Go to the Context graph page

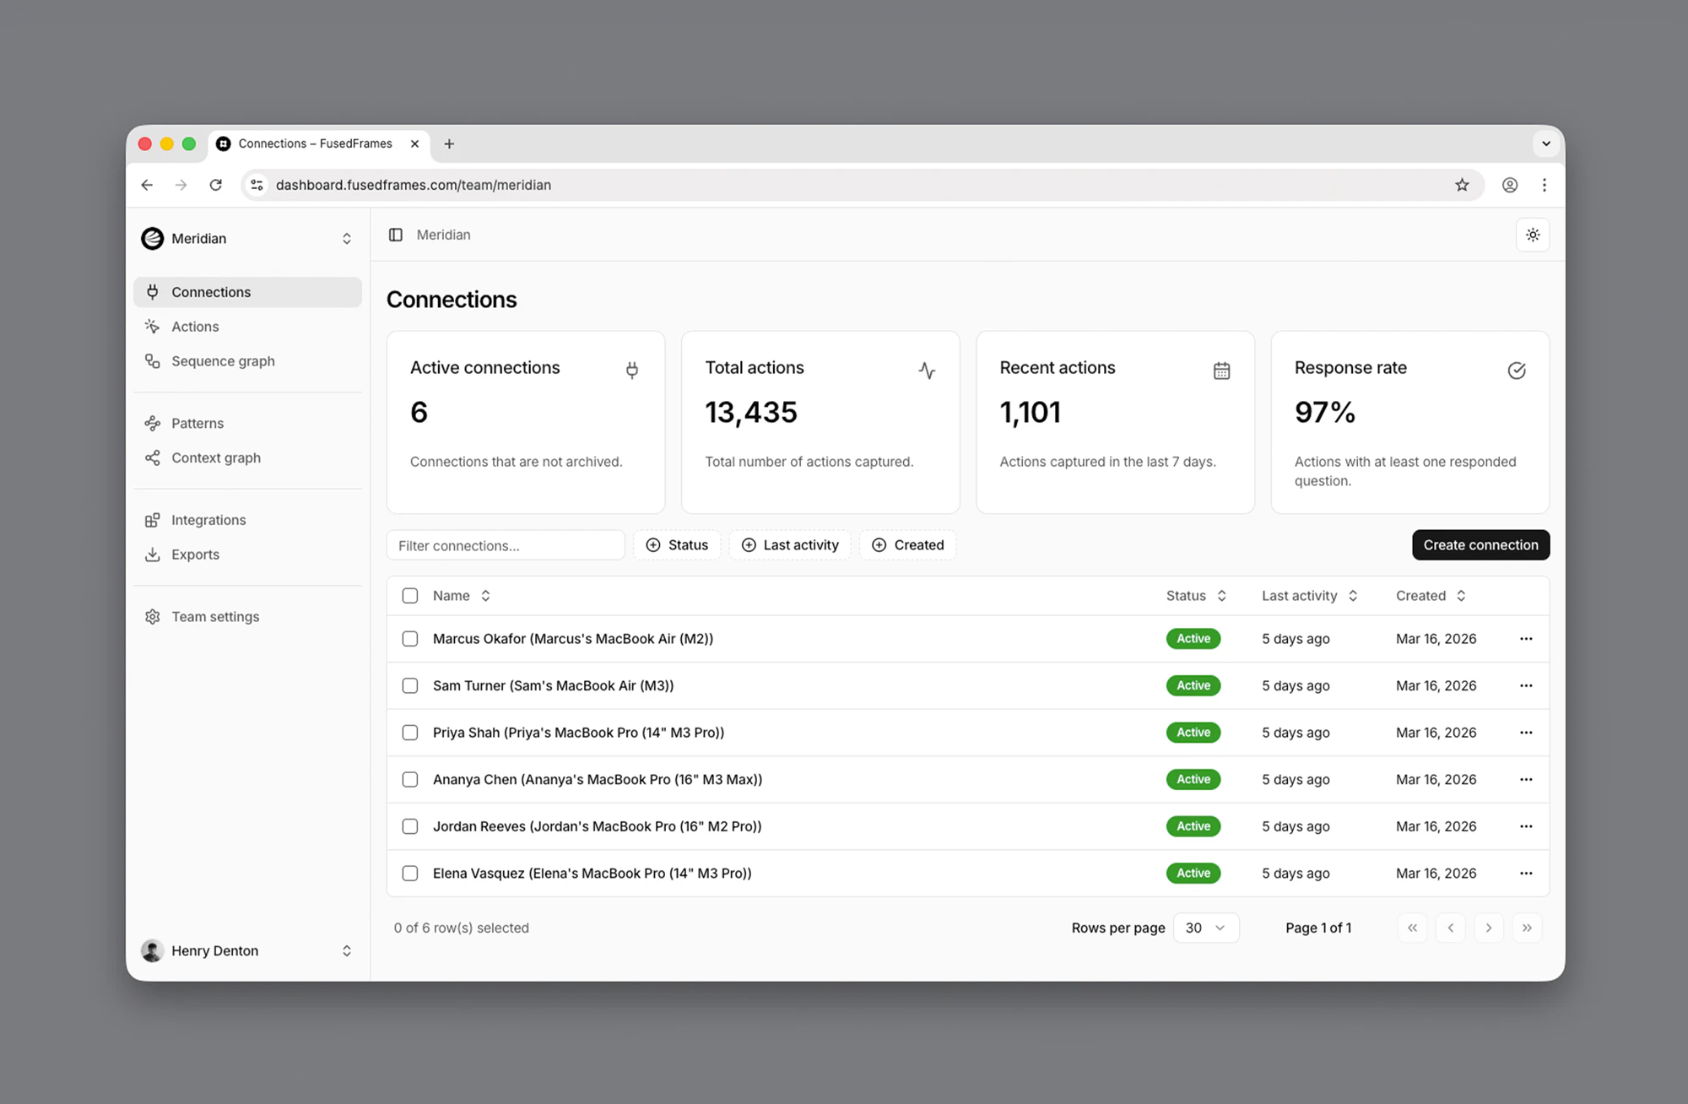coord(216,458)
